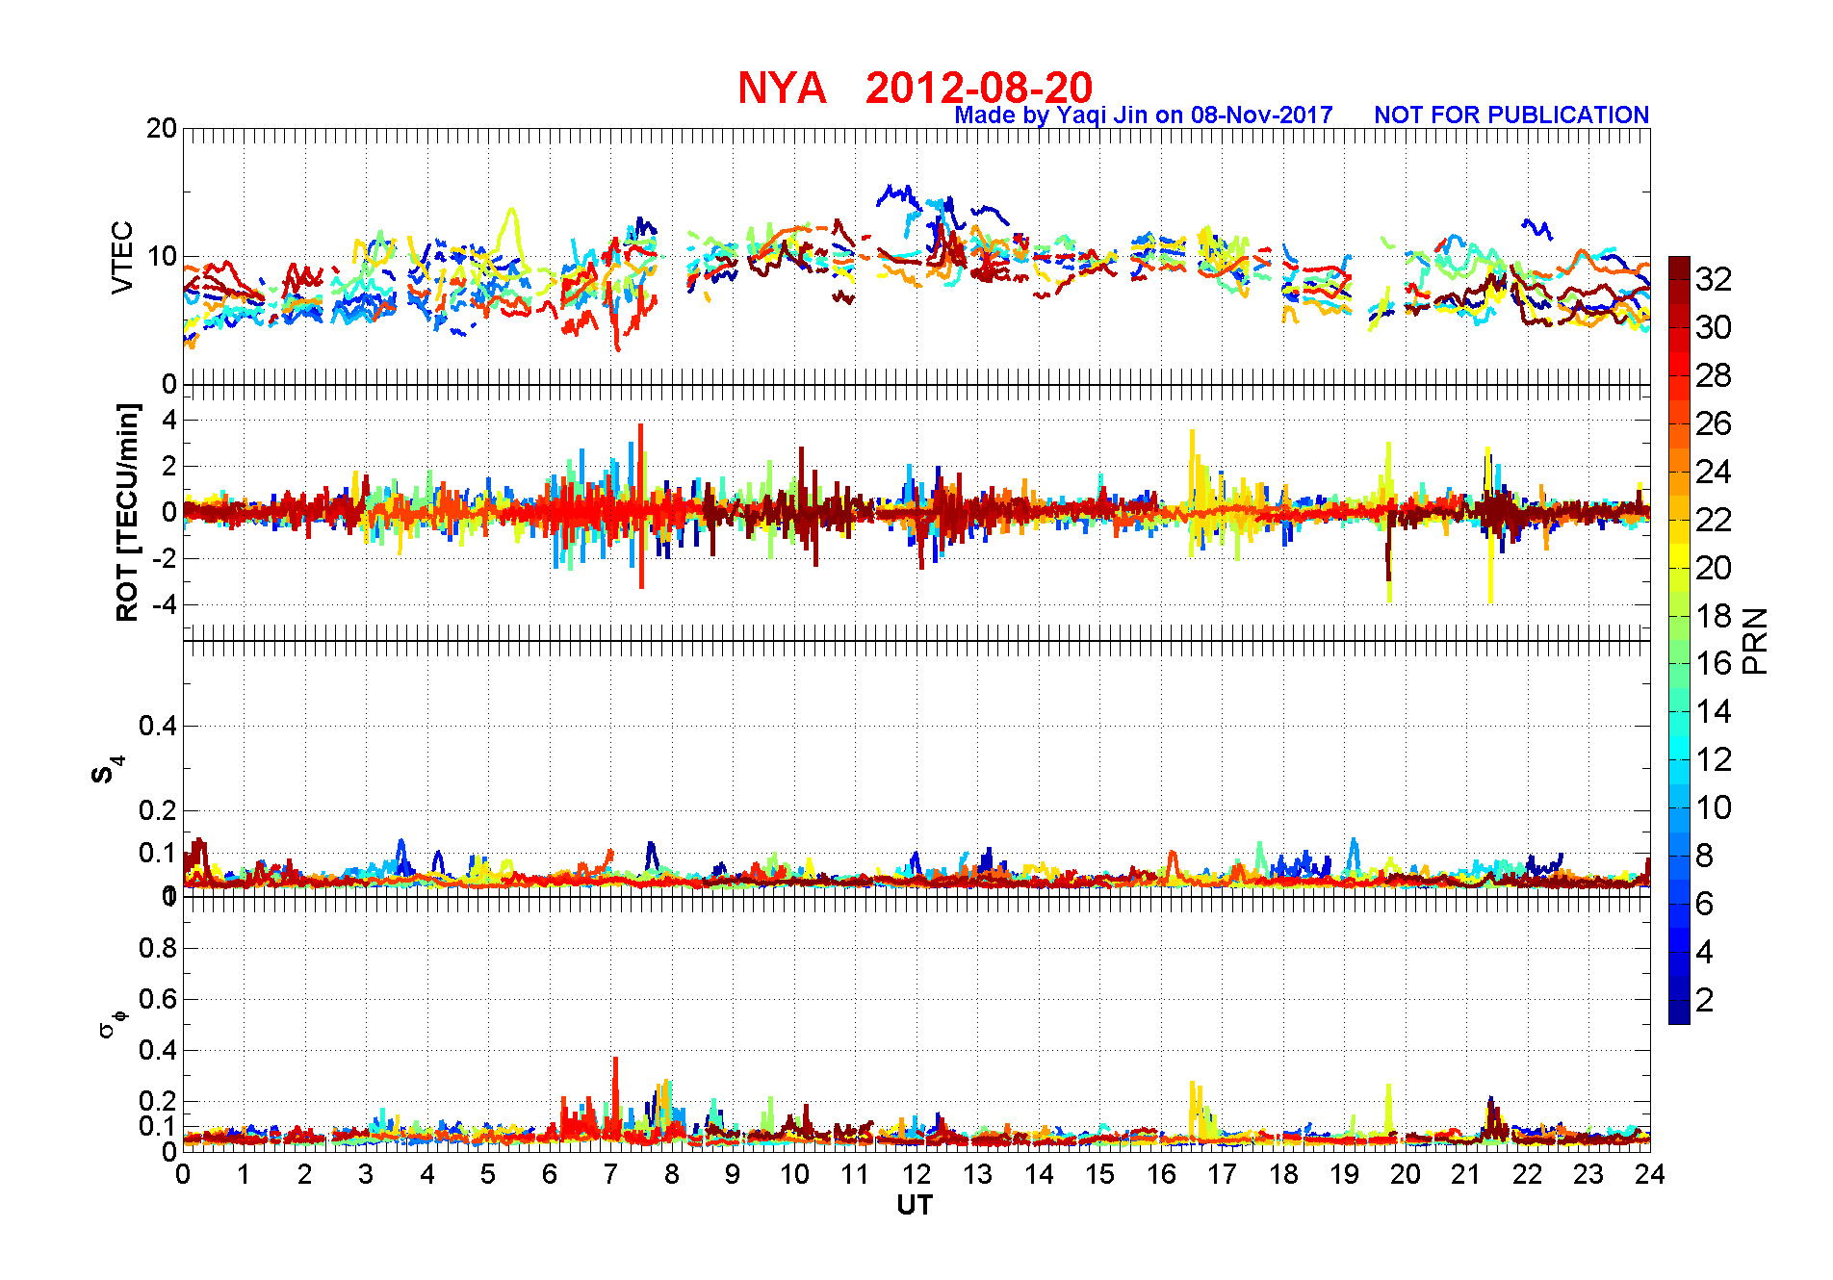
Task: Click the "NOT FOR PUBLICATION" notice
Action: tap(1511, 115)
